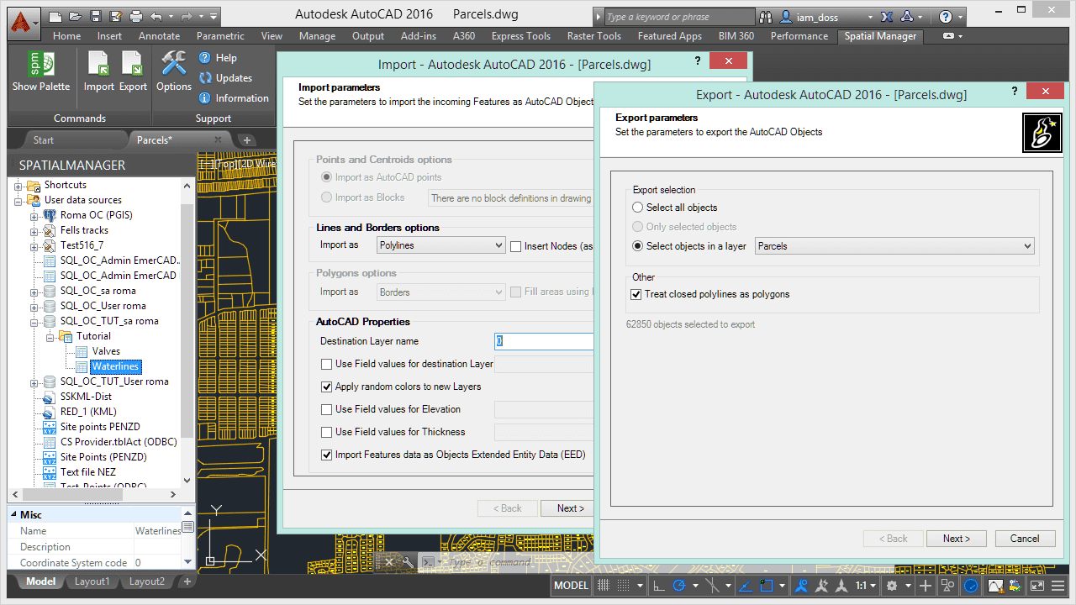Image resolution: width=1076 pixels, height=605 pixels.
Task: Click the Information icon in Support panel
Action: [205, 98]
